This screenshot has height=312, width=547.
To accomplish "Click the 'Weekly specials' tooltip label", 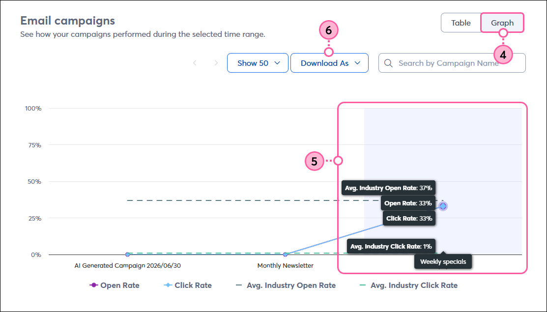I will 443,262.
